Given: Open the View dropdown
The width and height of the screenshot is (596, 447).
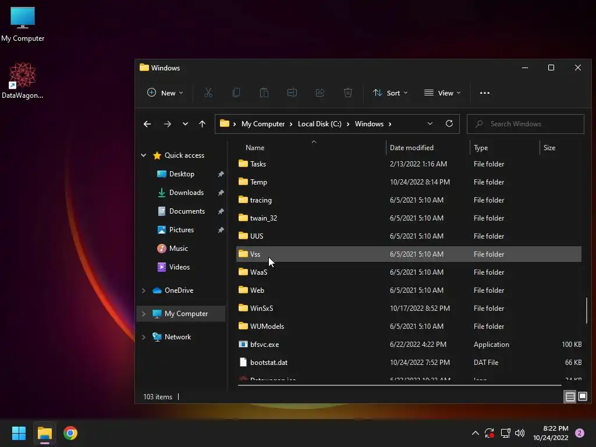Looking at the screenshot, I should [442, 93].
